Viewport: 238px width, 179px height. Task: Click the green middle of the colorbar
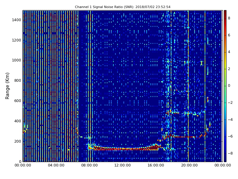pos(225,86)
